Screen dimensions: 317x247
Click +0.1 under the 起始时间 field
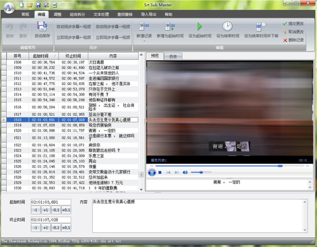tap(66, 210)
